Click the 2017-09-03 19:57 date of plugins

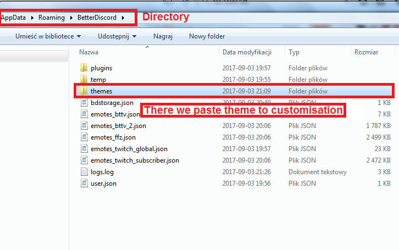247,68
